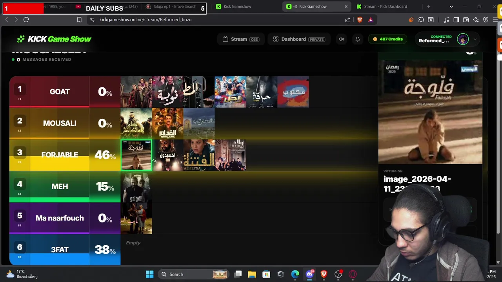Open the Brave main hamburger menu
The image size is (502, 282).
(x=495, y=20)
